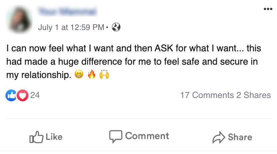The image size is (277, 154).
Task: Click the blue thumbs-up reaction icon
Action: coord(11,95)
